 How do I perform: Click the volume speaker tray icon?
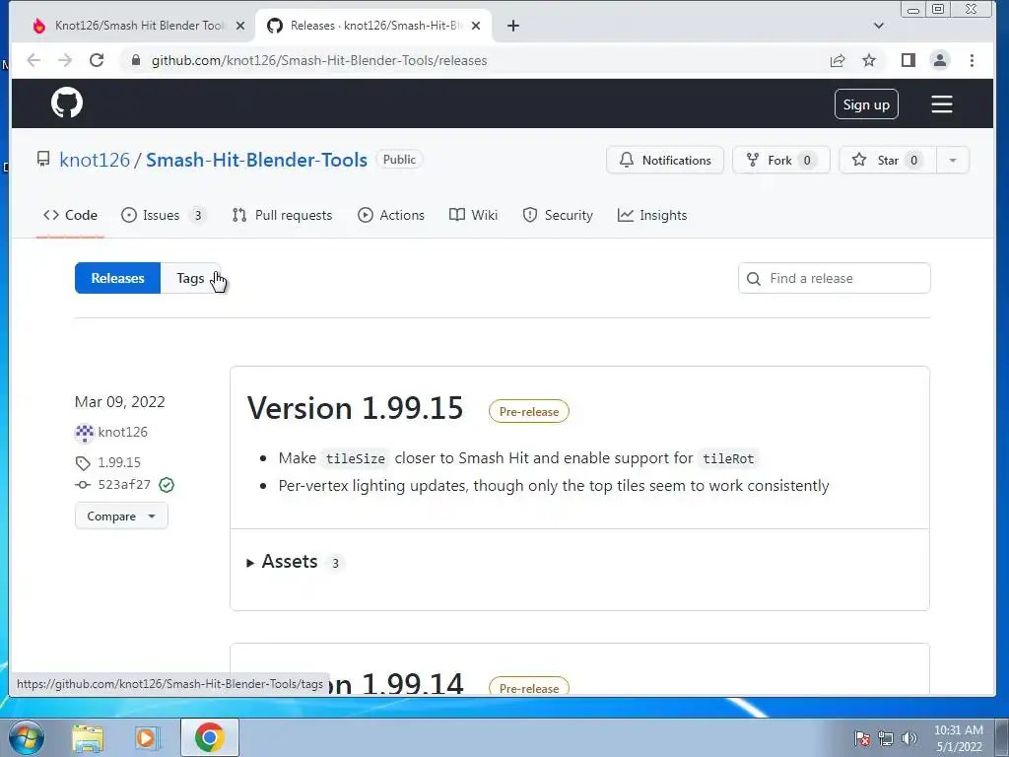tap(909, 738)
